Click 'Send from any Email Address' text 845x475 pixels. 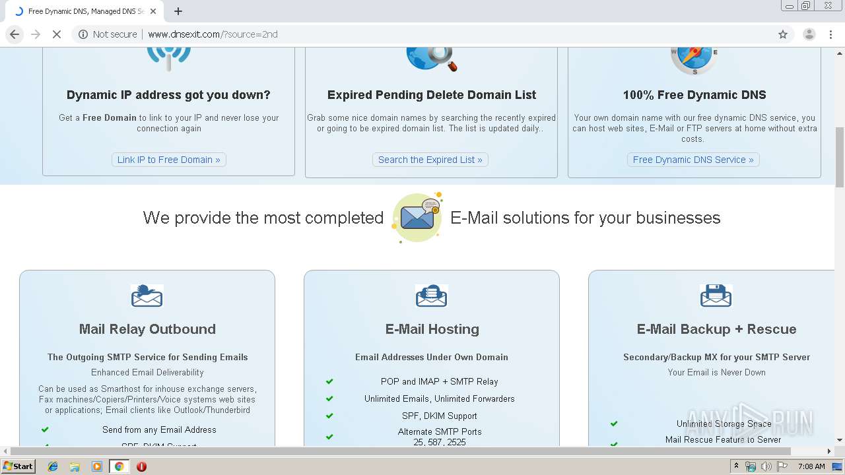pos(159,429)
